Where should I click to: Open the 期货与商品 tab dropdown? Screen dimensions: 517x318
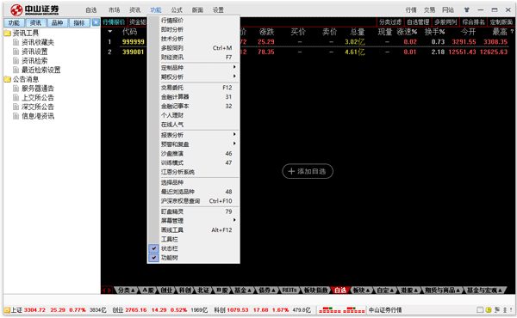tap(458, 290)
